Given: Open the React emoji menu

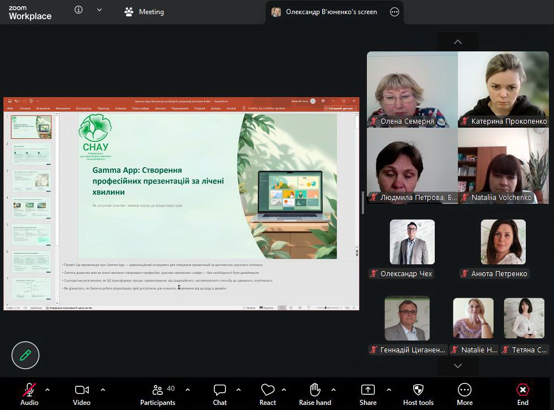Looking at the screenshot, I should point(267,390).
